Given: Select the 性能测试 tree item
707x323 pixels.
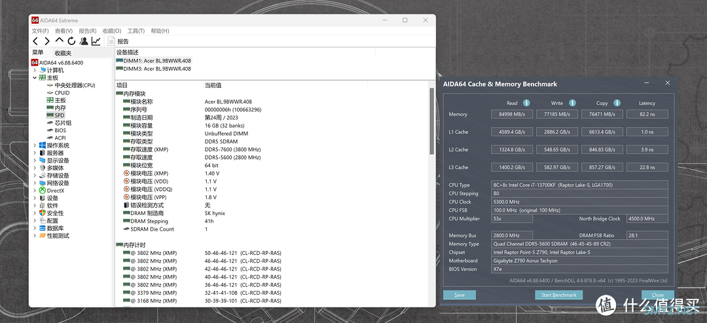Looking at the screenshot, I should [54, 235].
